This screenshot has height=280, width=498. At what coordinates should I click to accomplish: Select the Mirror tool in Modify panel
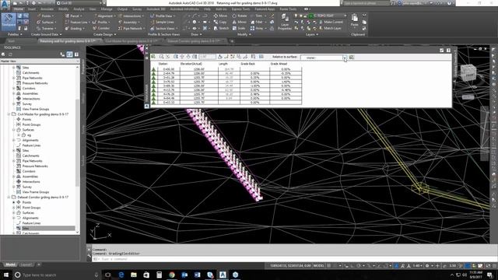coord(240,23)
